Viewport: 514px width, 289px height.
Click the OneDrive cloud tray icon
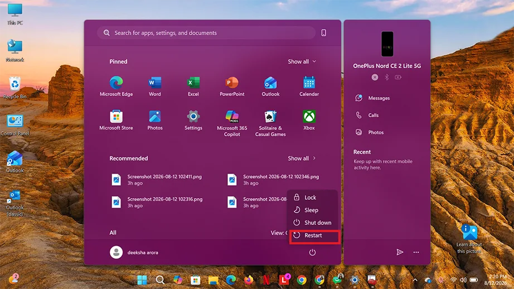tap(428, 280)
